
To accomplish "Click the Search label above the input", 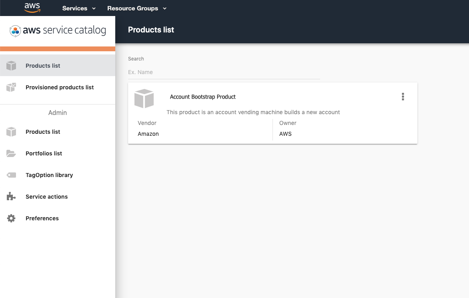I will (x=136, y=59).
